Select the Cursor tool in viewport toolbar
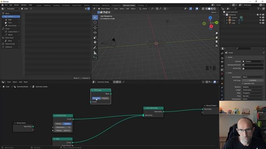 95,22
